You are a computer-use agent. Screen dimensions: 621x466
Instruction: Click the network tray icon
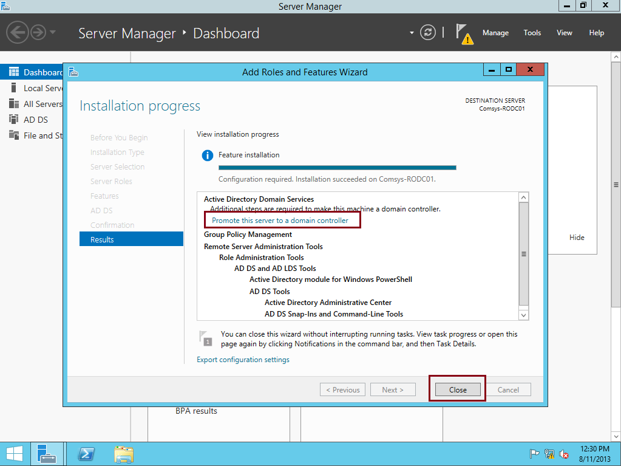549,454
